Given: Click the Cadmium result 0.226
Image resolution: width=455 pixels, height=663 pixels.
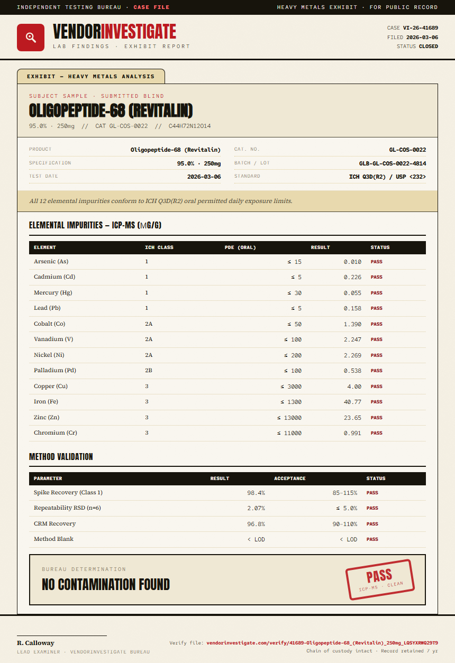Looking at the screenshot, I should [x=352, y=277].
